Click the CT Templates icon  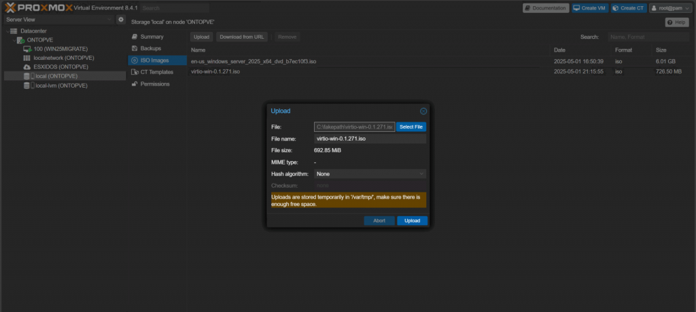(135, 72)
